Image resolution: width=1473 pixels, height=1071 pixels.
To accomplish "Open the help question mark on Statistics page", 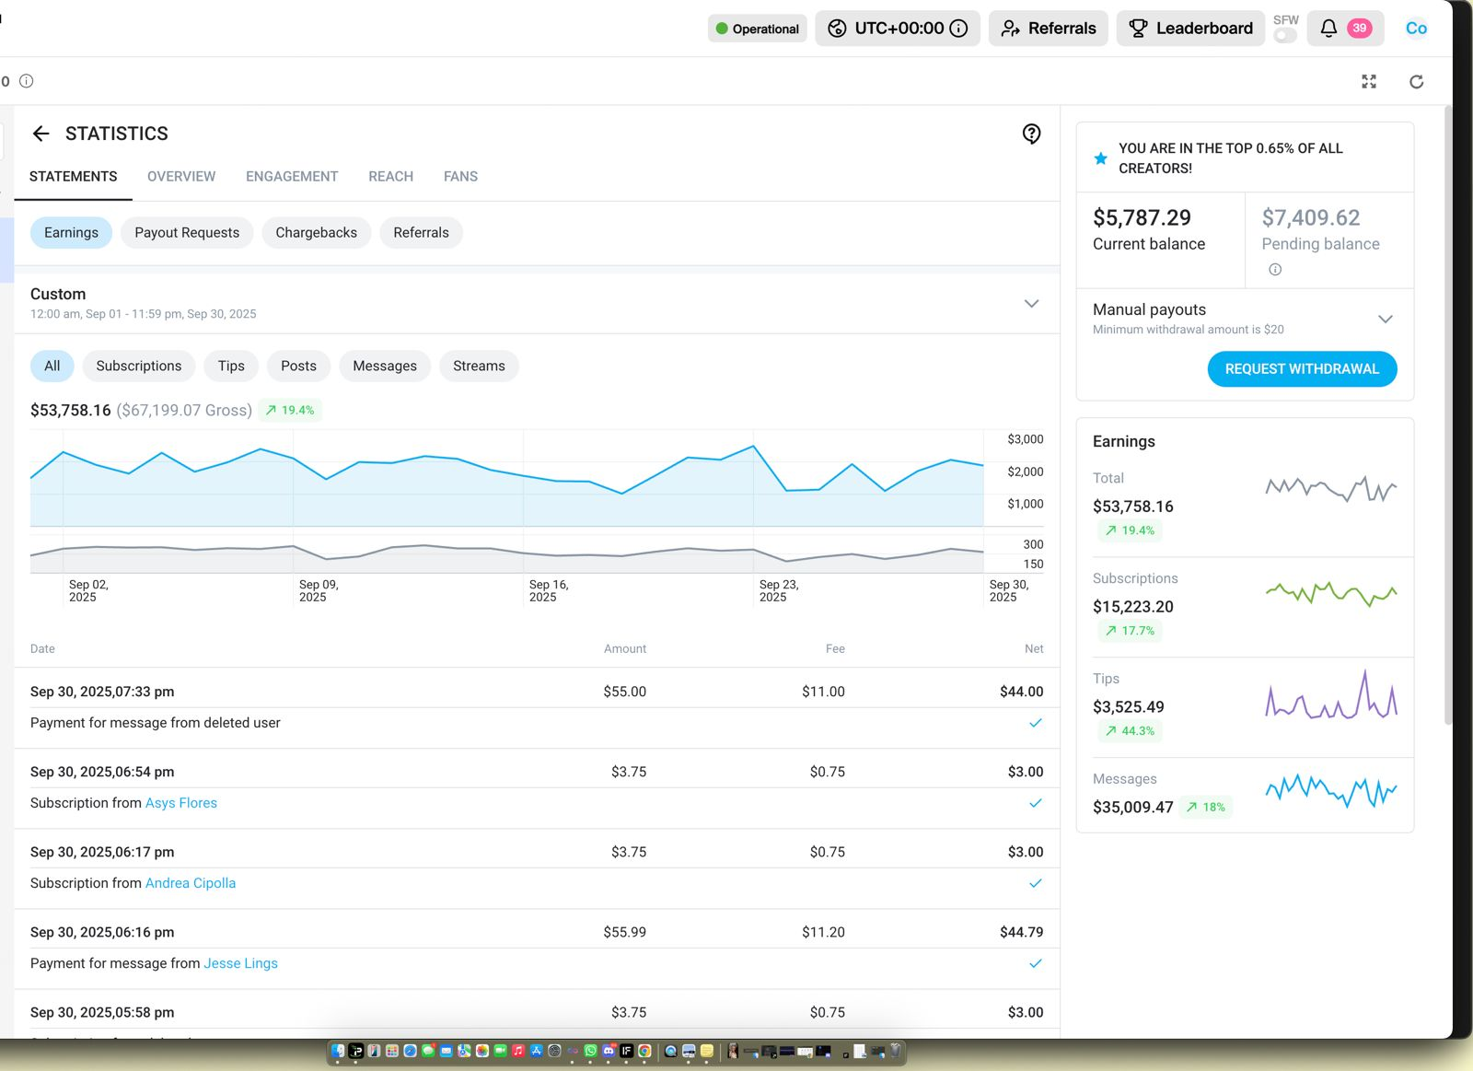I will click(1031, 134).
